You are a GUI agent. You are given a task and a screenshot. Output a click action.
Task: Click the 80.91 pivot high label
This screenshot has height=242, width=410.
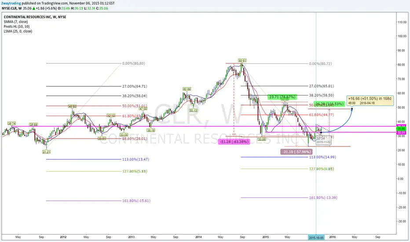pyautogui.click(x=242, y=60)
